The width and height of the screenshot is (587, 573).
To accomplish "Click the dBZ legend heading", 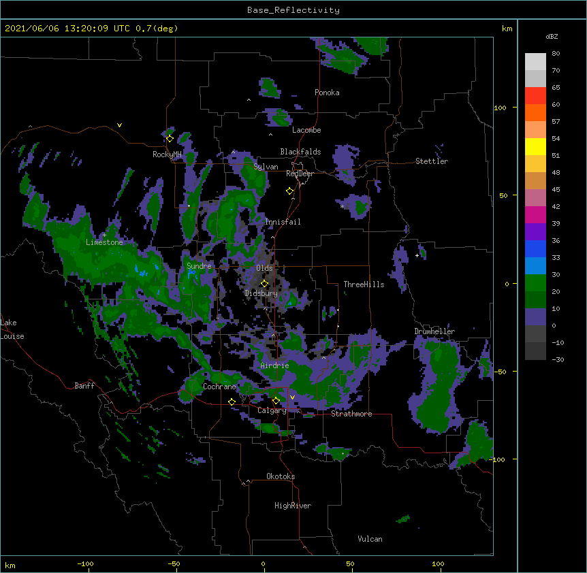I will click(552, 37).
